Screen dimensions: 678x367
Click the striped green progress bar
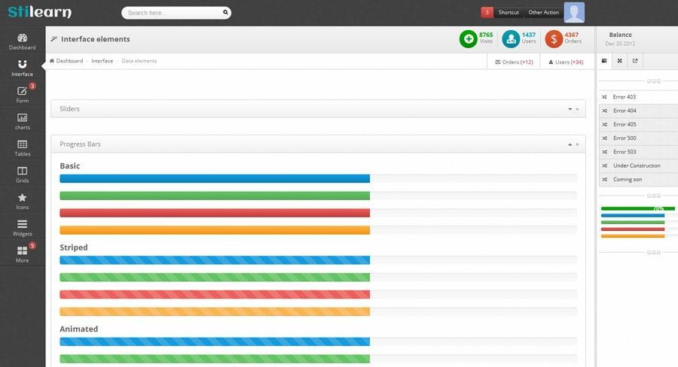pyautogui.click(x=215, y=278)
